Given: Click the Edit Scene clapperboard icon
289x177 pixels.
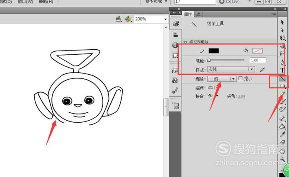Looking at the screenshot, I should pyautogui.click(x=119, y=19).
